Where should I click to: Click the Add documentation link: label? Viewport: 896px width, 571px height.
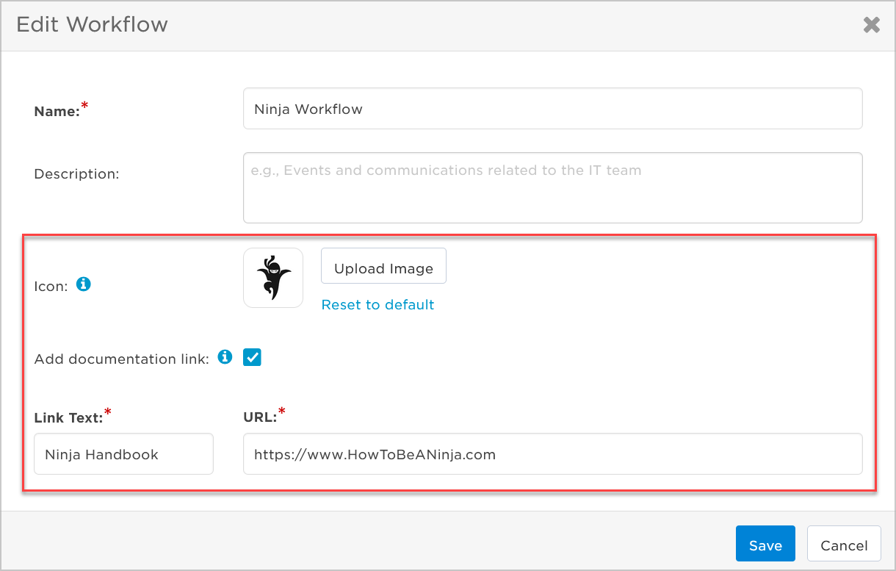[122, 359]
